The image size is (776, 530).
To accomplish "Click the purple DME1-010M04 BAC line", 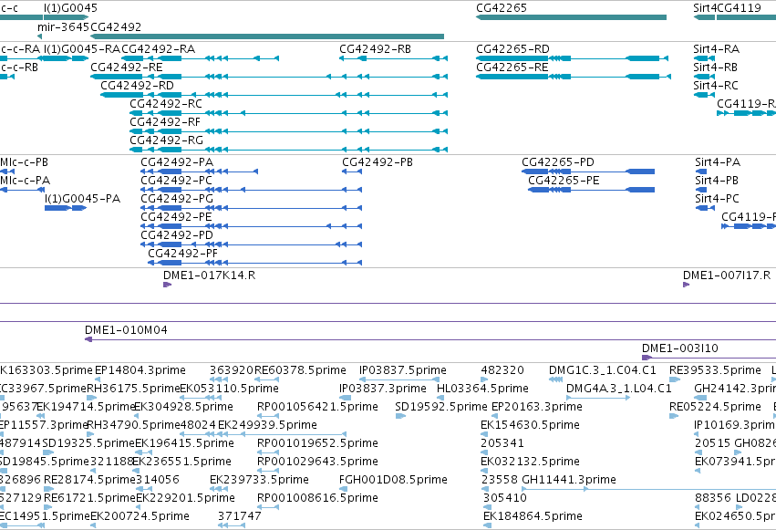I will tap(430, 339).
